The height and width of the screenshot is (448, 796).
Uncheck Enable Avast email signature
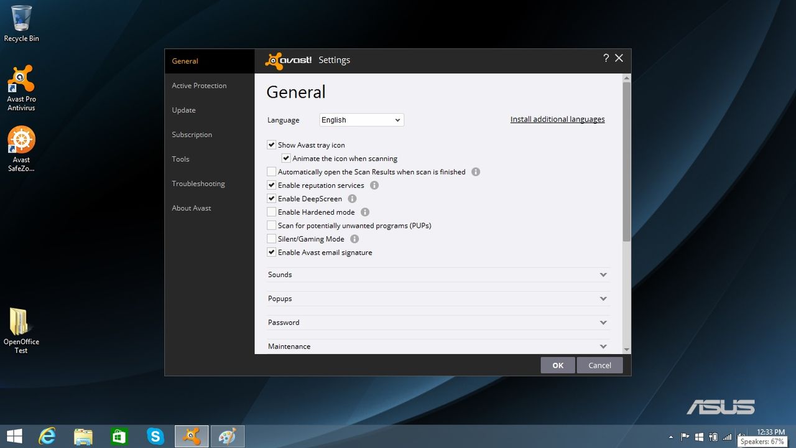[272, 253]
